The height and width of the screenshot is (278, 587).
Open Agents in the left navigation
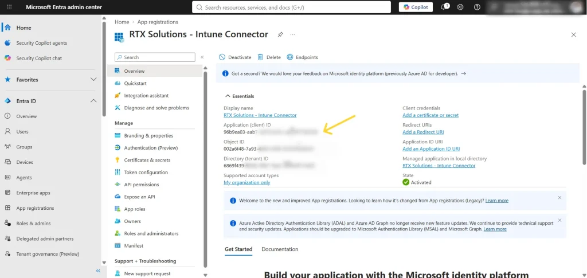click(x=24, y=178)
